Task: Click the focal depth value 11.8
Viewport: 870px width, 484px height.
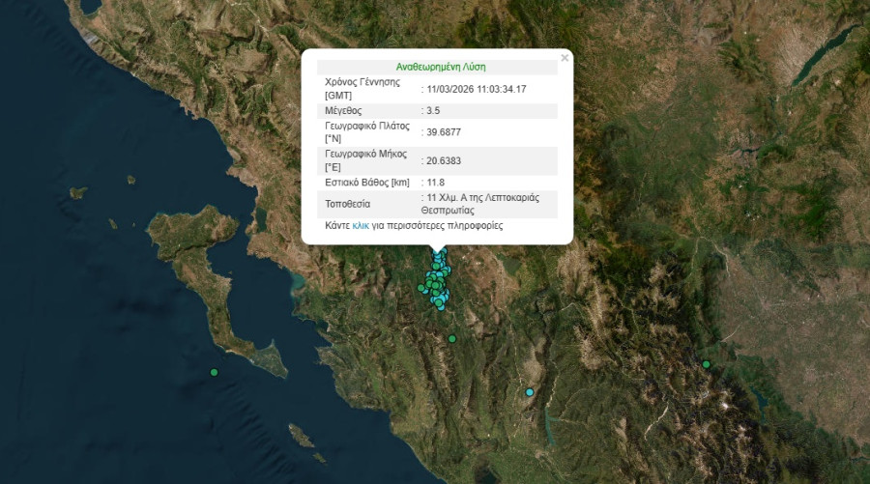Action: [437, 182]
